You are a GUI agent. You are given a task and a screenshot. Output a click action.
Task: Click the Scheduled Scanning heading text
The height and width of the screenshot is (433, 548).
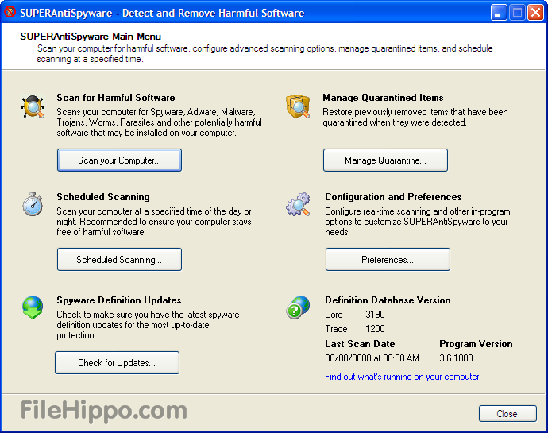tap(103, 197)
